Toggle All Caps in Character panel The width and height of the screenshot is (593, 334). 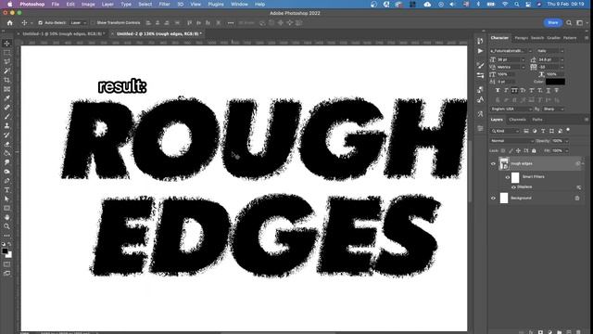pyautogui.click(x=514, y=91)
